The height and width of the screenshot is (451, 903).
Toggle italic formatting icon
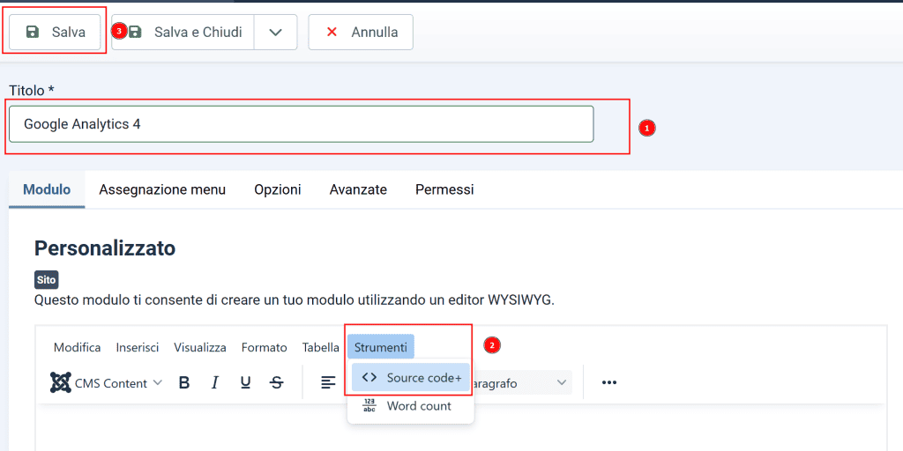coord(215,382)
